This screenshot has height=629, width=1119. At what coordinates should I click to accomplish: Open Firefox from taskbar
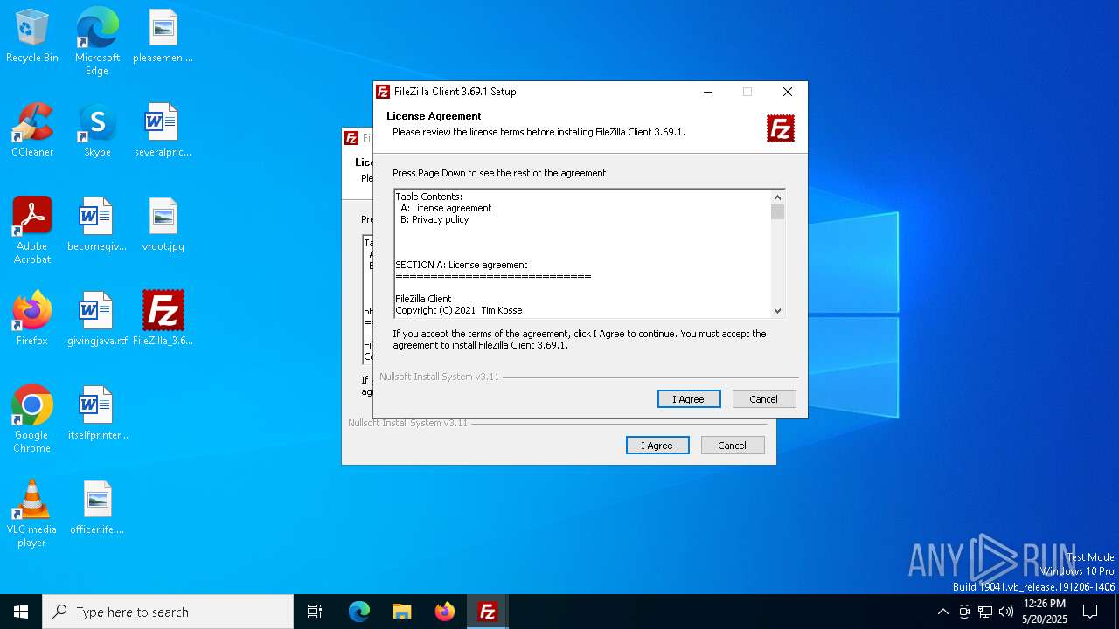[x=444, y=612]
